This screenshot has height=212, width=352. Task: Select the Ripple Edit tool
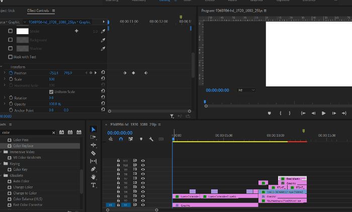pyautogui.click(x=93, y=145)
